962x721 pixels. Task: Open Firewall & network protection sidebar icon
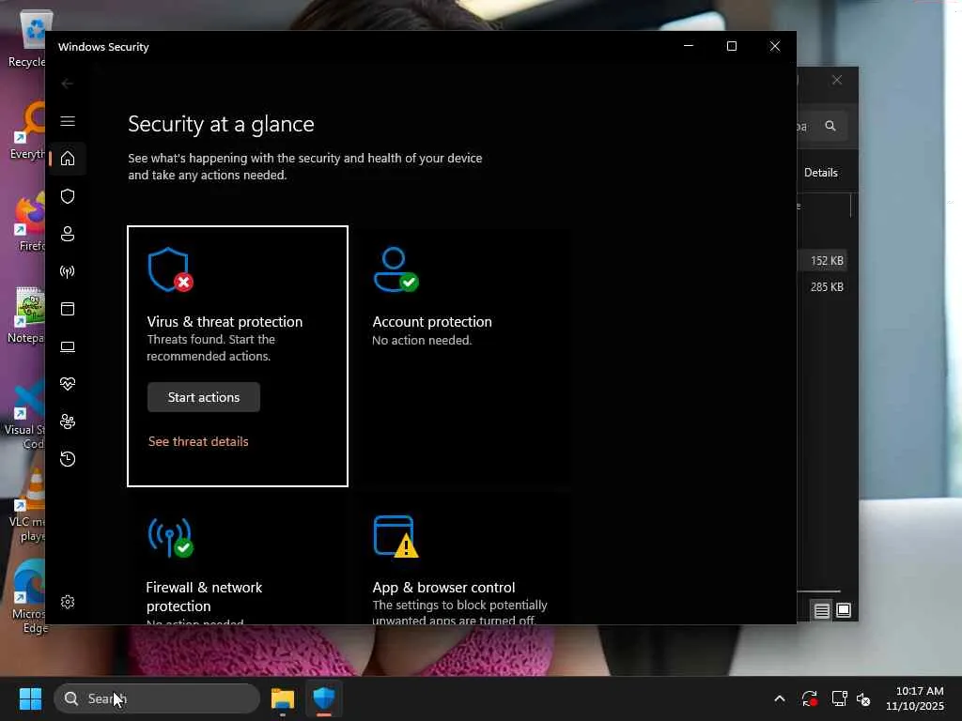[68, 271]
